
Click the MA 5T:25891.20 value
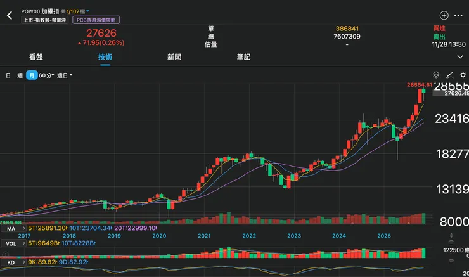pos(48,228)
